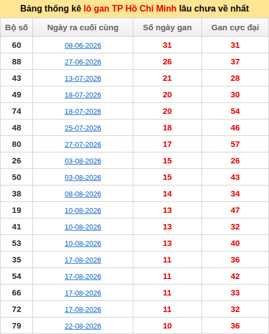Open the 27-07-2026 date link
Screen dimensions: 269x334
tap(83, 144)
